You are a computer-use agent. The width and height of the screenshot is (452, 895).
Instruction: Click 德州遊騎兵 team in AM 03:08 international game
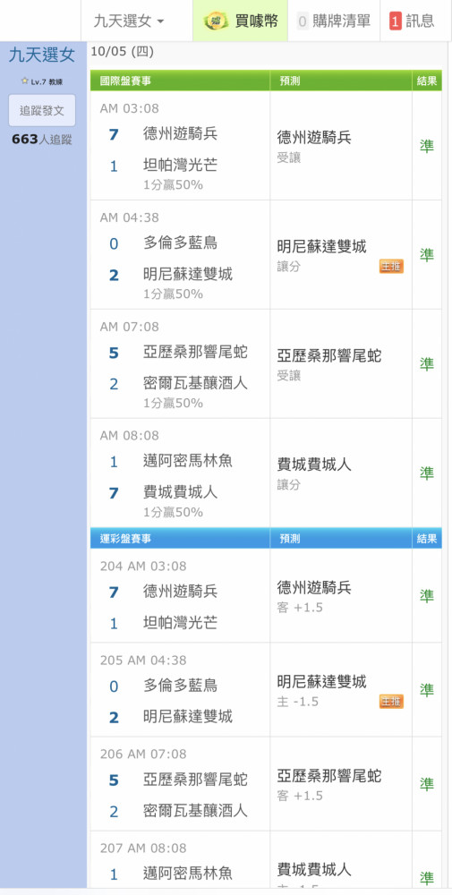tap(180, 134)
